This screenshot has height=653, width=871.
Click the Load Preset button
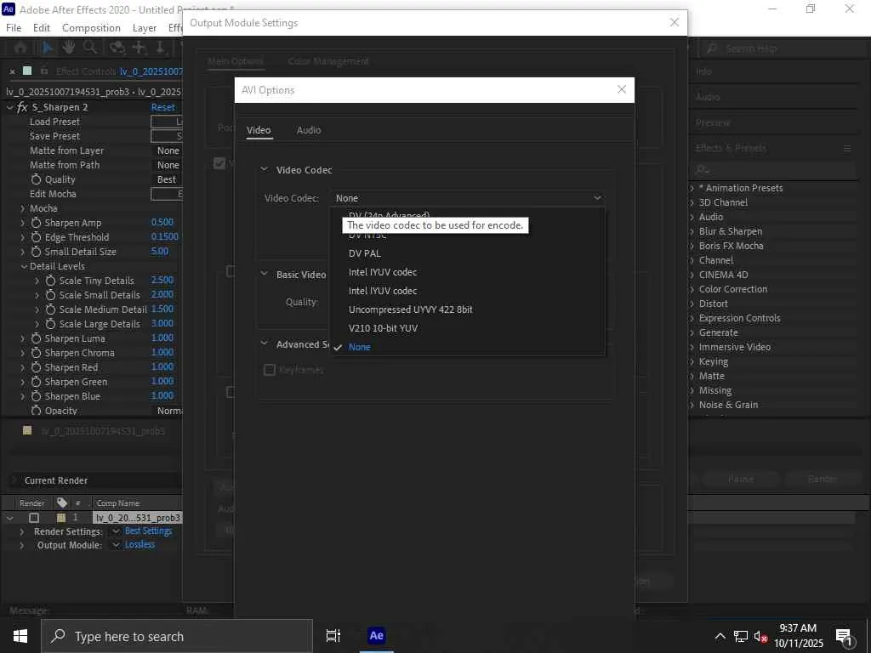[x=166, y=122]
